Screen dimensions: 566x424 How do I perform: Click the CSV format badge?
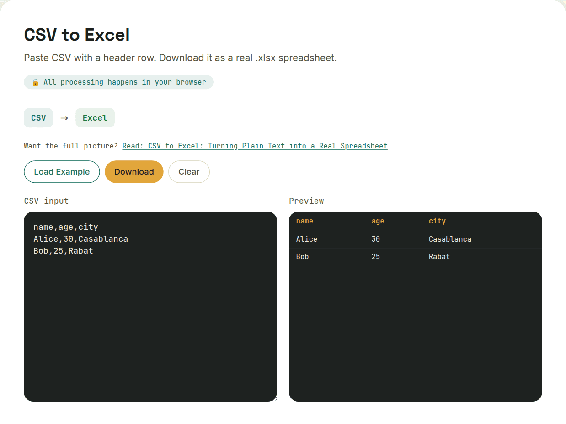[x=38, y=118]
